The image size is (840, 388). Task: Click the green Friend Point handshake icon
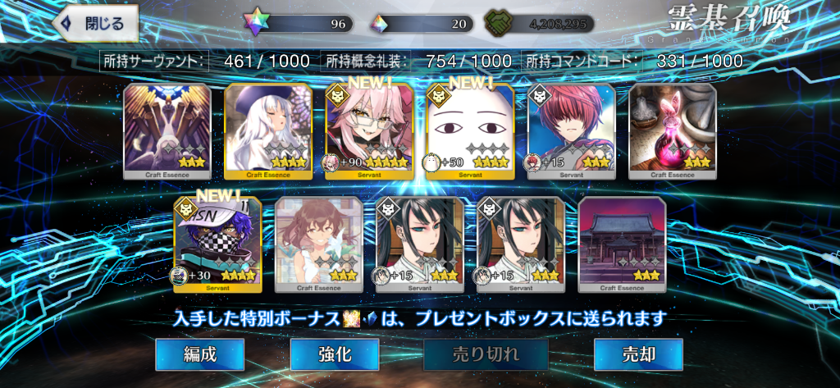[x=498, y=24]
